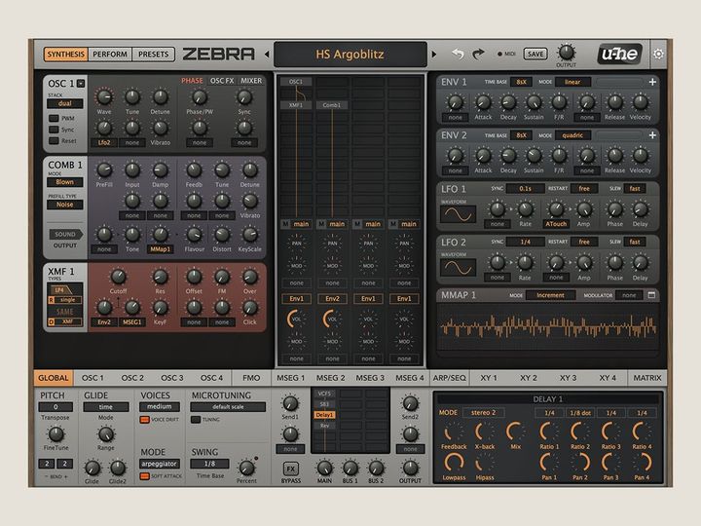
Task: Click the Transpose value field showing 0
Action: click(55, 407)
